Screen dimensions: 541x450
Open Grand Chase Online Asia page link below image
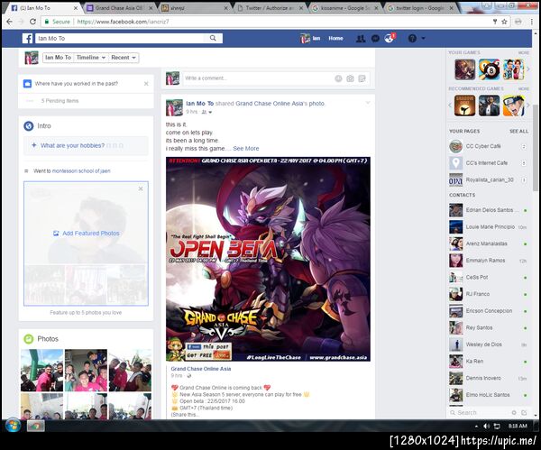tap(201, 369)
